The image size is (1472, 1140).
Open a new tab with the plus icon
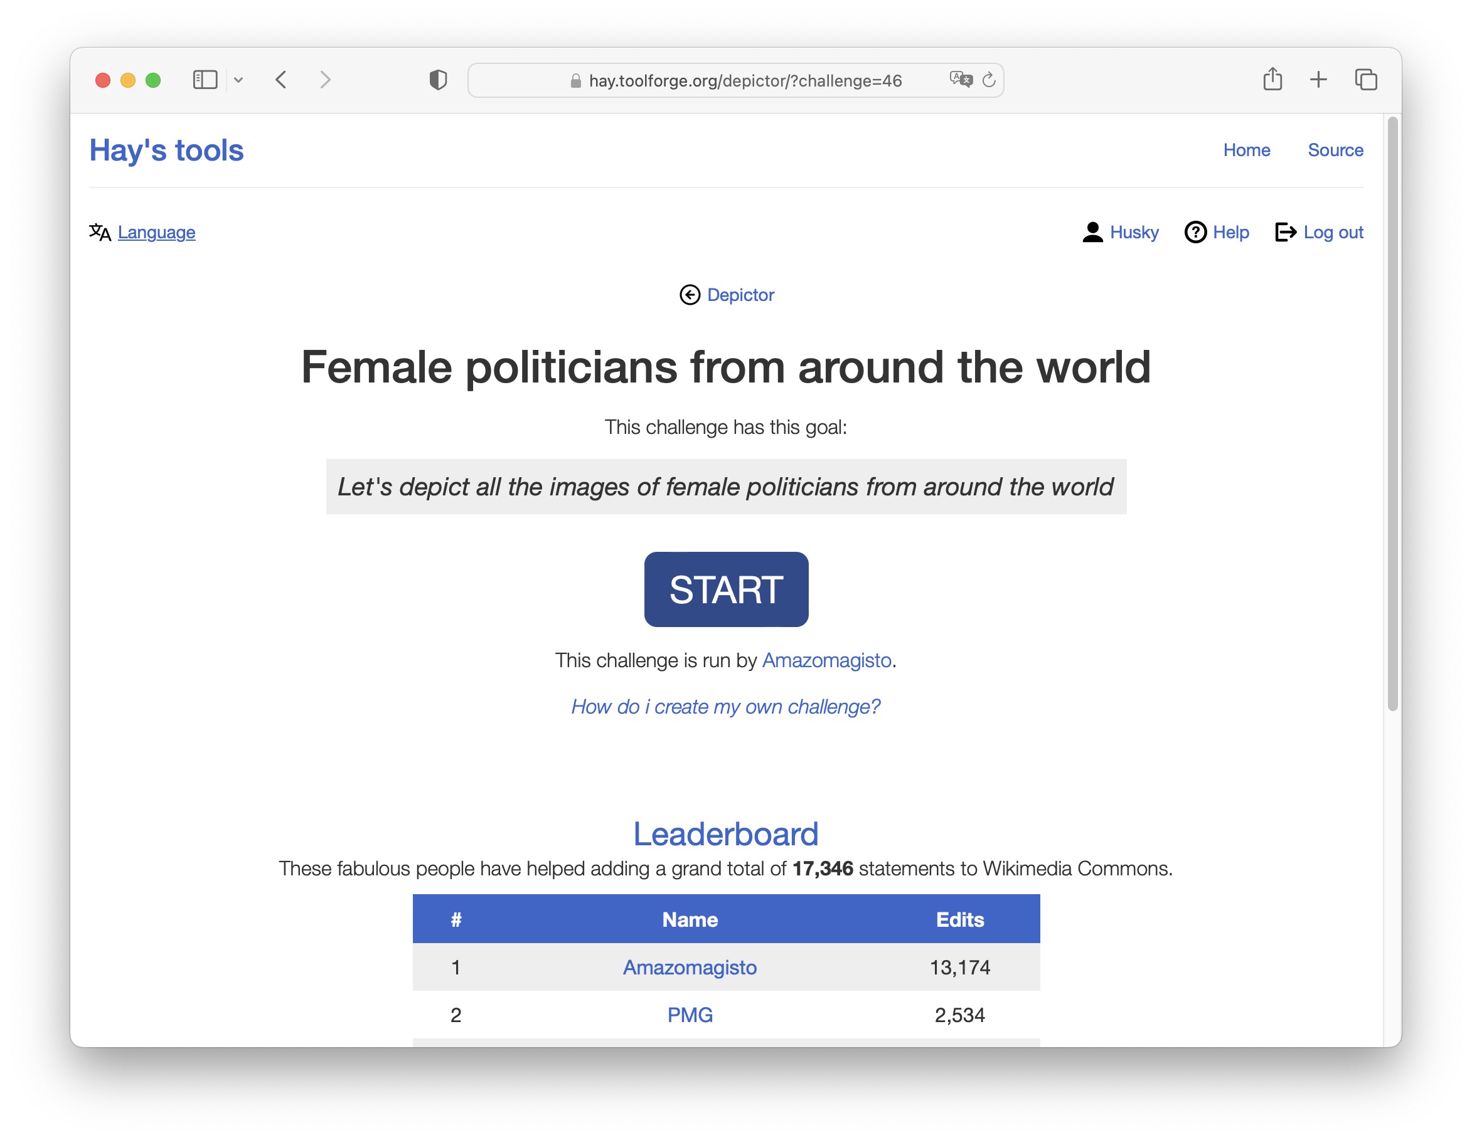click(1318, 80)
